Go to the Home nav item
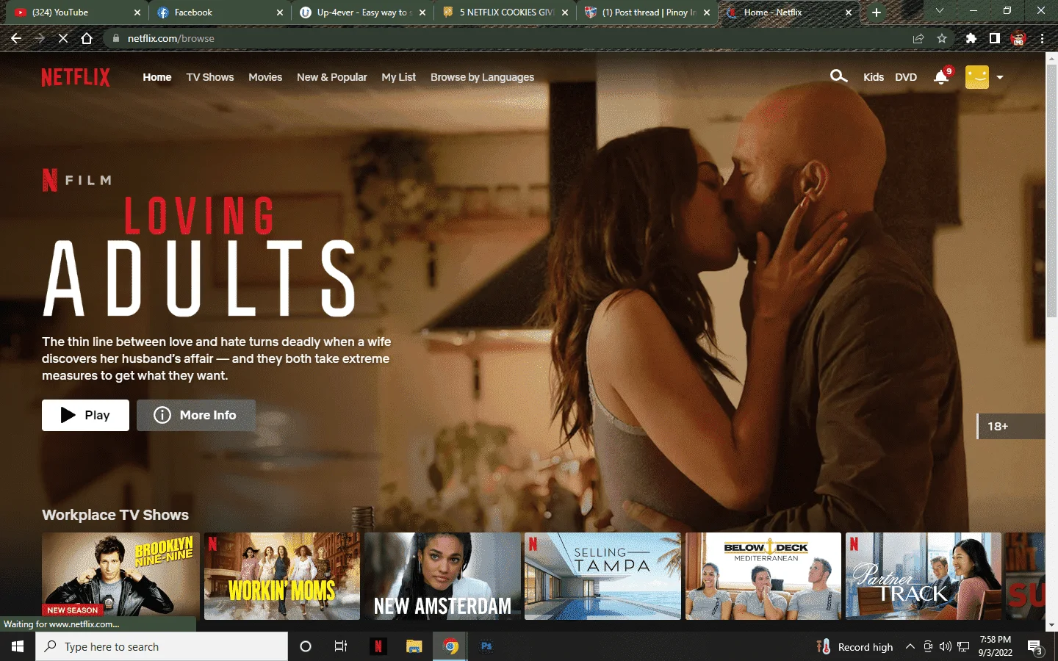Image resolution: width=1058 pixels, height=661 pixels. pyautogui.click(x=157, y=77)
